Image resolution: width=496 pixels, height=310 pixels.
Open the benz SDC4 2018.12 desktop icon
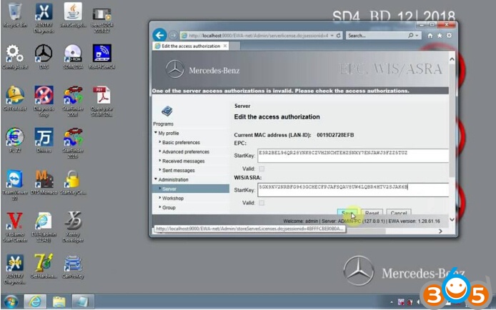click(102, 19)
